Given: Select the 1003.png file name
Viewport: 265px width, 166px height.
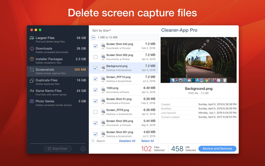Looking at the screenshot, I should pos(112,88).
